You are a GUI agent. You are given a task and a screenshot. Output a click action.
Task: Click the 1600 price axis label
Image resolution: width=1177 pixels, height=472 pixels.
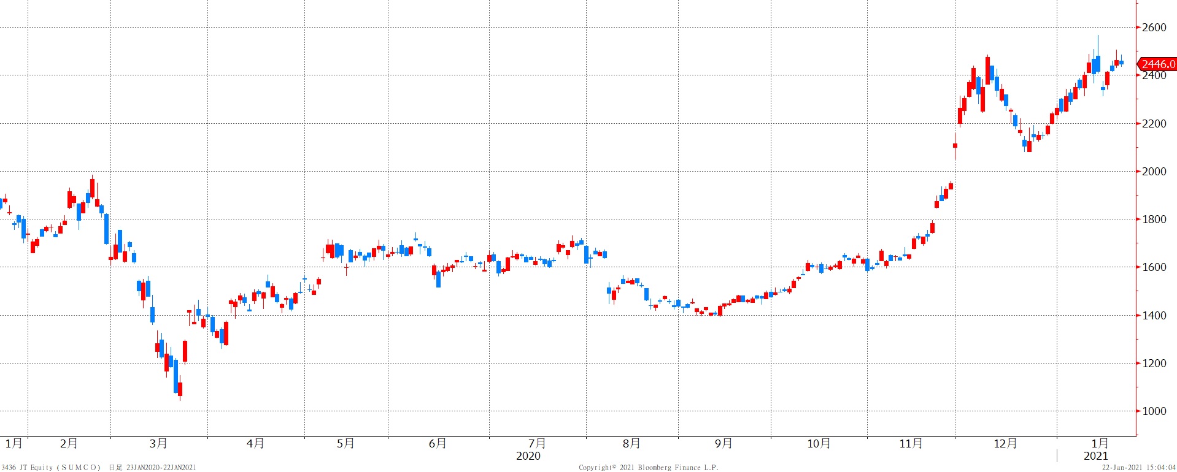click(x=1154, y=267)
